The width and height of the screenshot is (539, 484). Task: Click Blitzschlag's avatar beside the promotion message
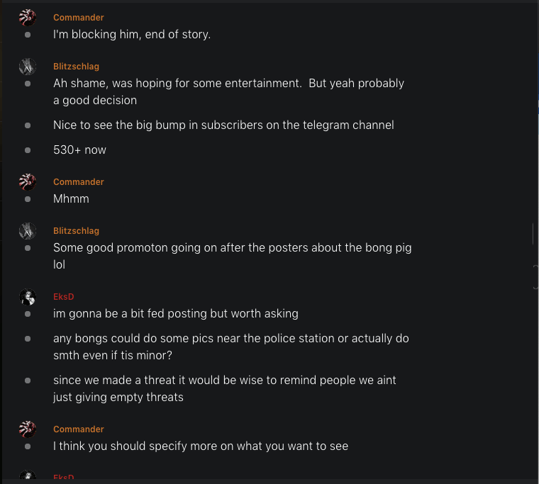click(28, 231)
